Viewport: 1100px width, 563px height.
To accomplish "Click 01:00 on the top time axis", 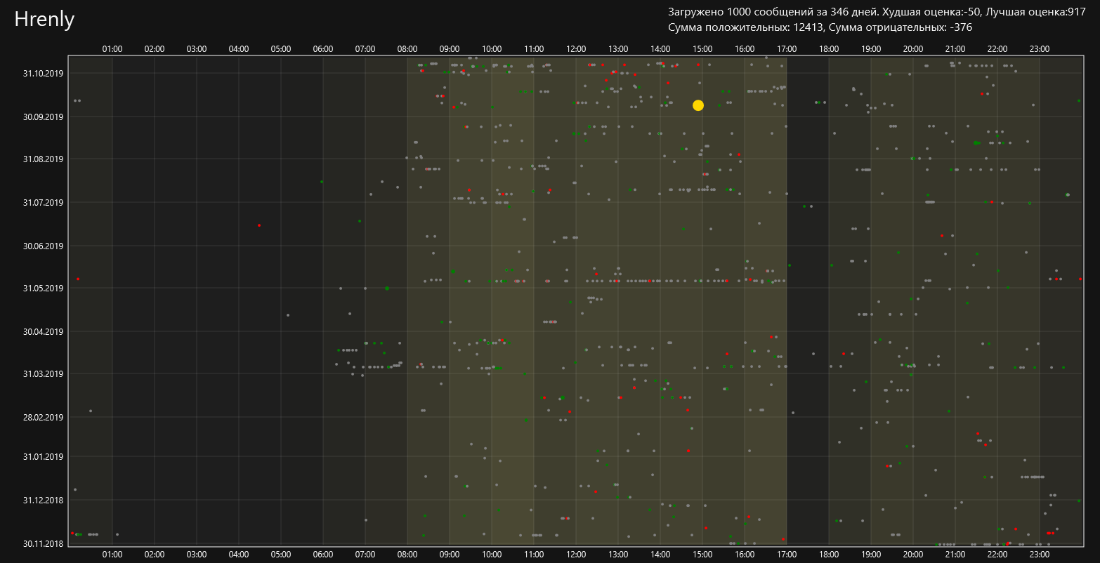I will (x=112, y=49).
